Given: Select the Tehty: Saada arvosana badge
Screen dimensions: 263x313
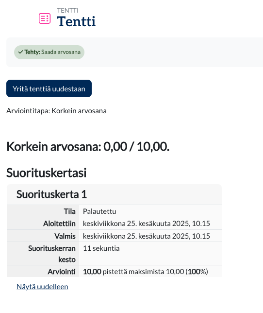Looking at the screenshot, I should [x=49, y=52].
